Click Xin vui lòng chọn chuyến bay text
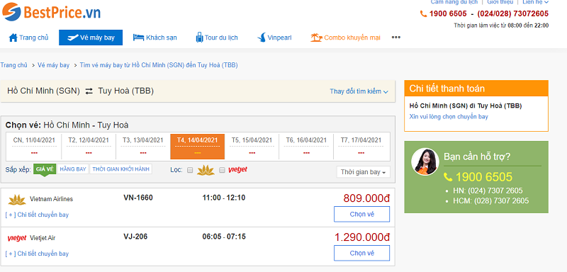 [449, 117]
